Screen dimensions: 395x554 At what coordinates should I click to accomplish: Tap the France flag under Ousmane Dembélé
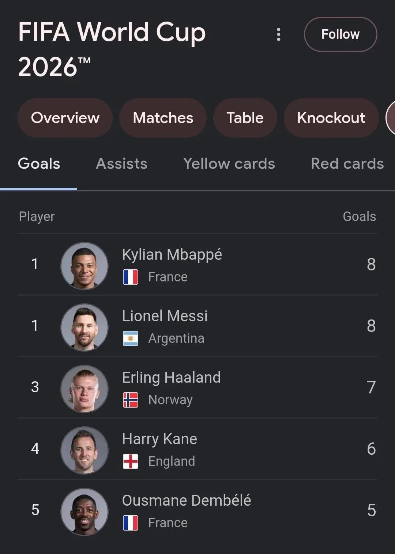[131, 523]
